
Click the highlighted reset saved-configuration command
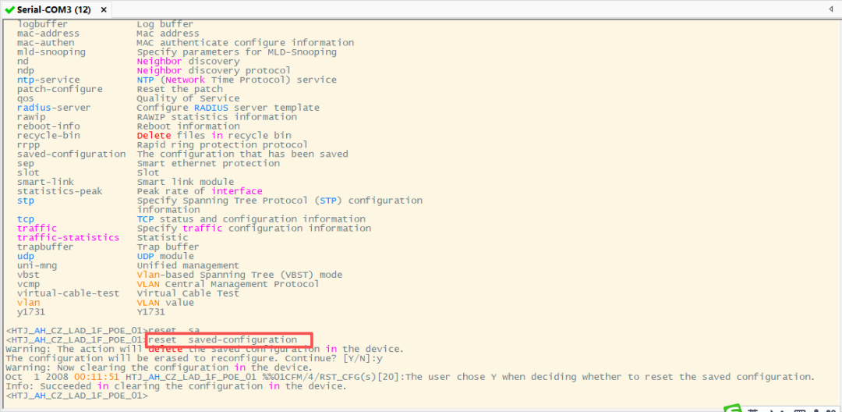(x=229, y=340)
